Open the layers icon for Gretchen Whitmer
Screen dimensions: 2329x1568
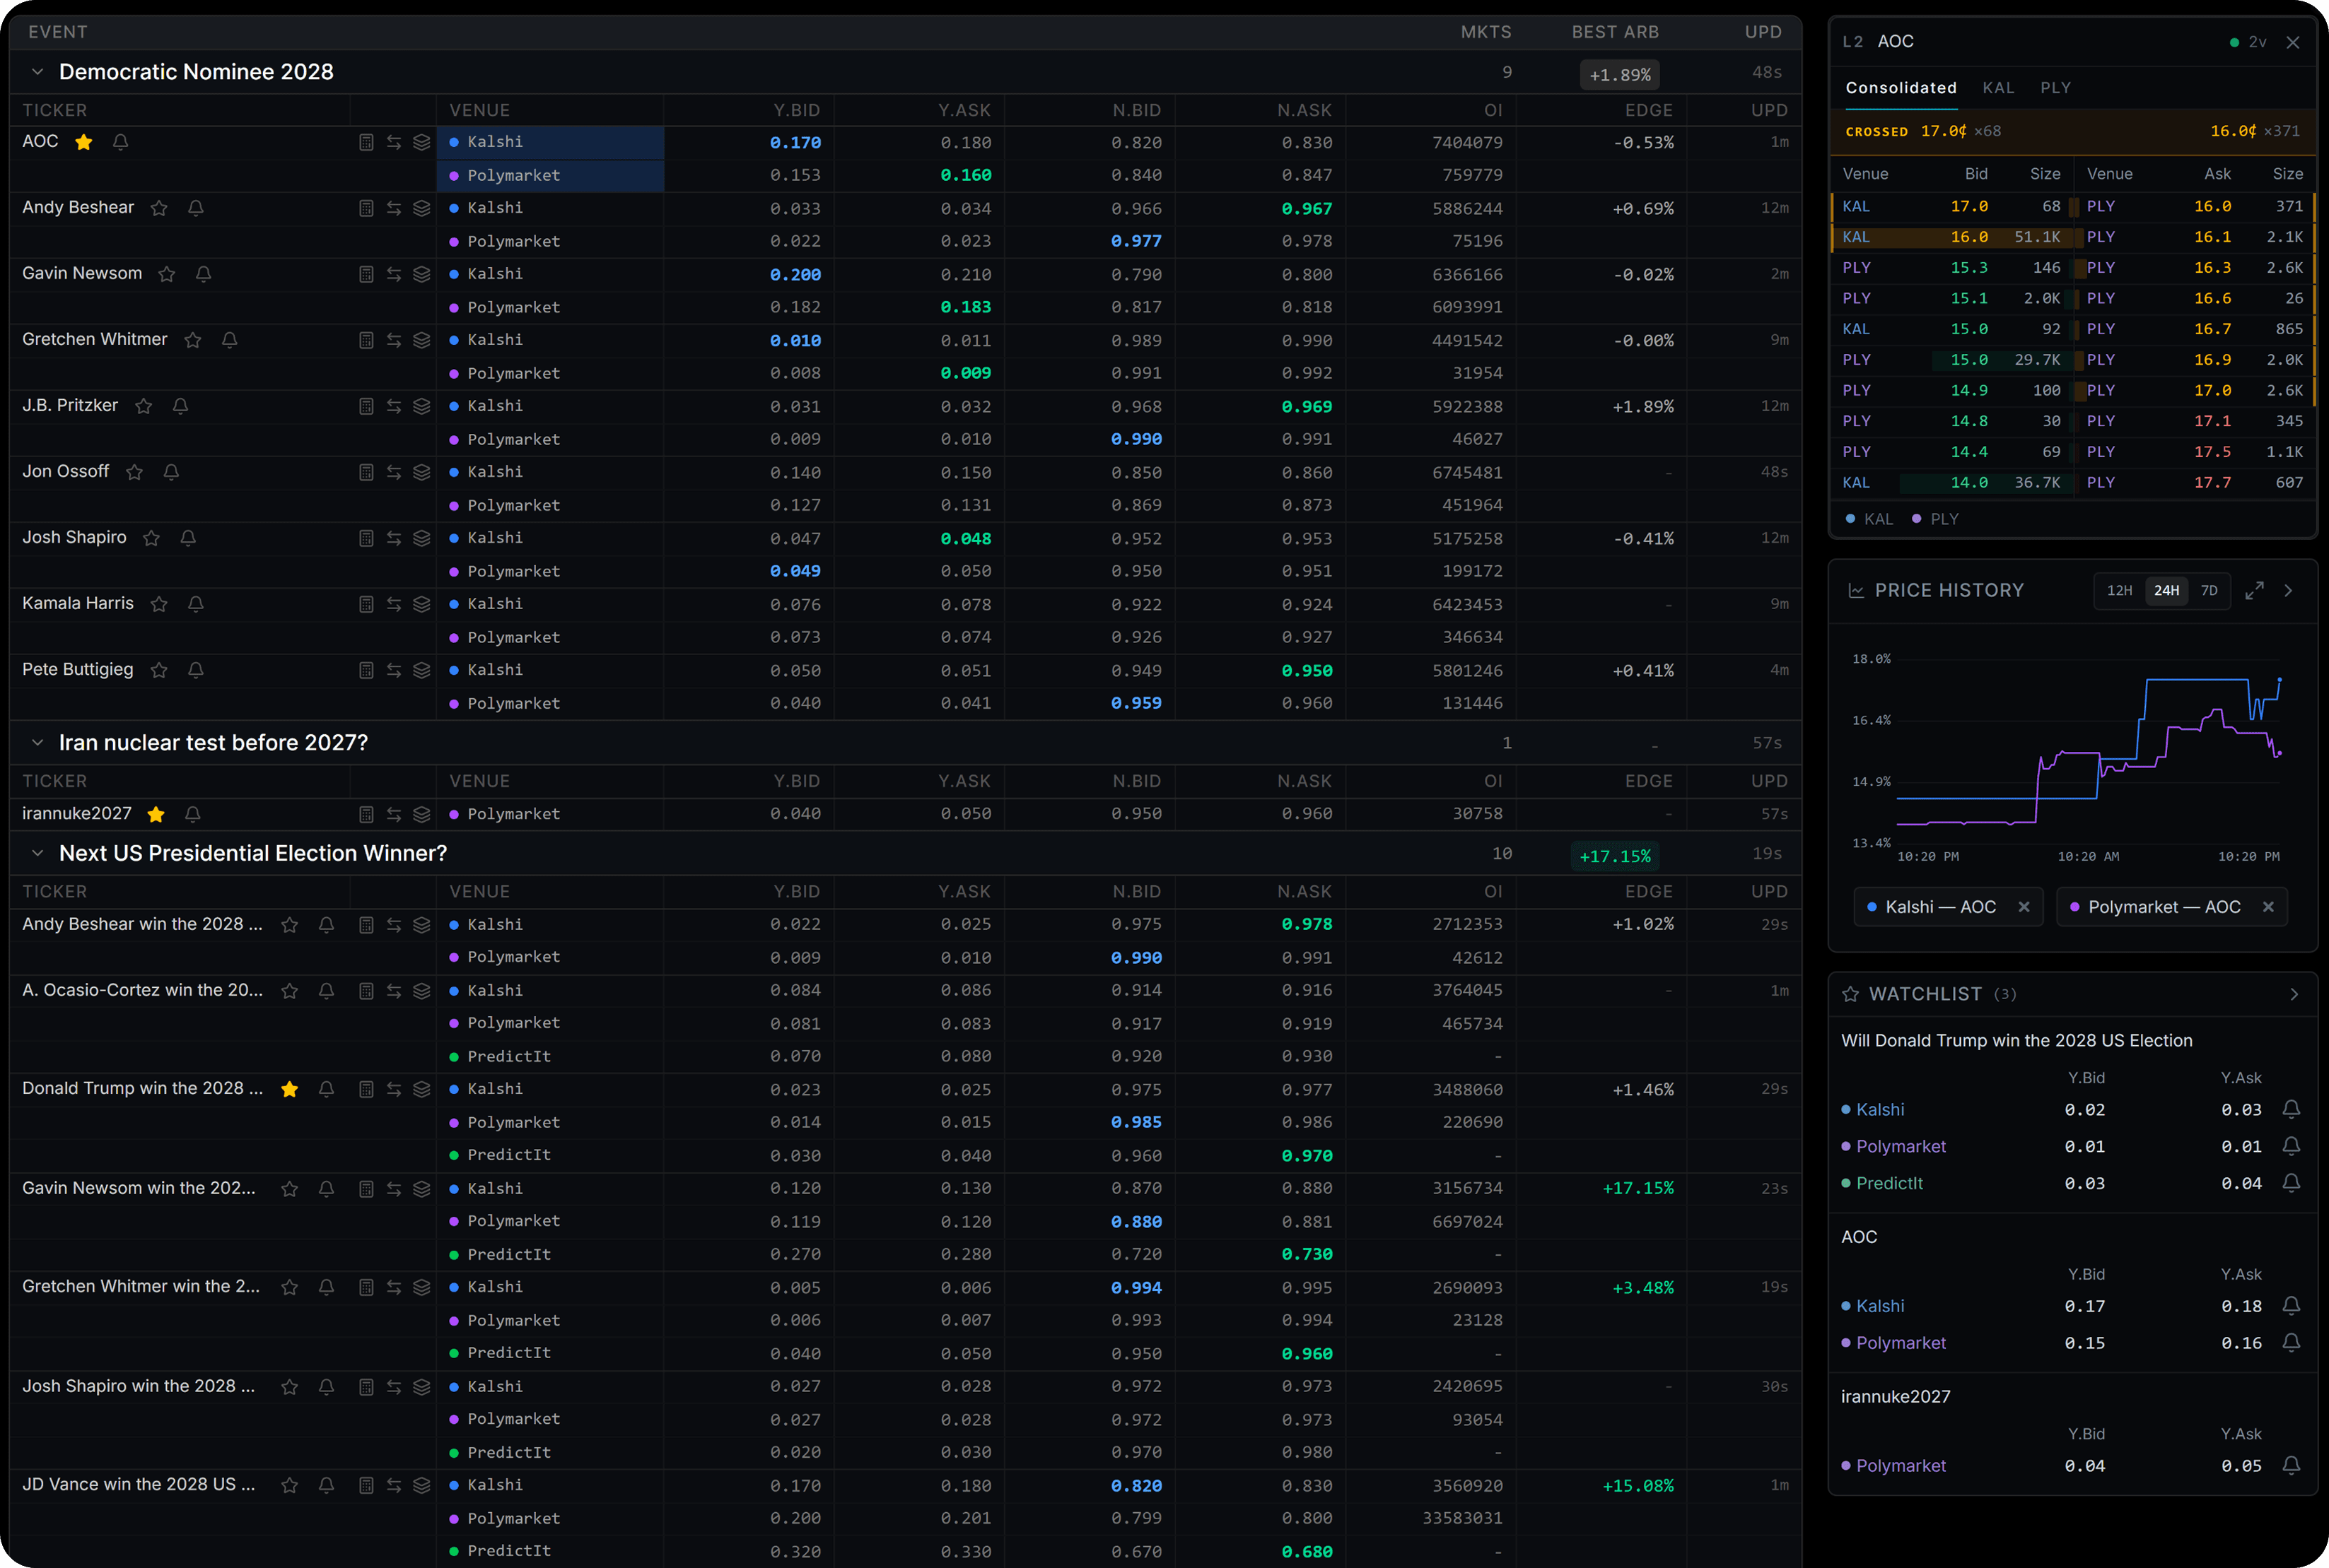[x=422, y=340]
